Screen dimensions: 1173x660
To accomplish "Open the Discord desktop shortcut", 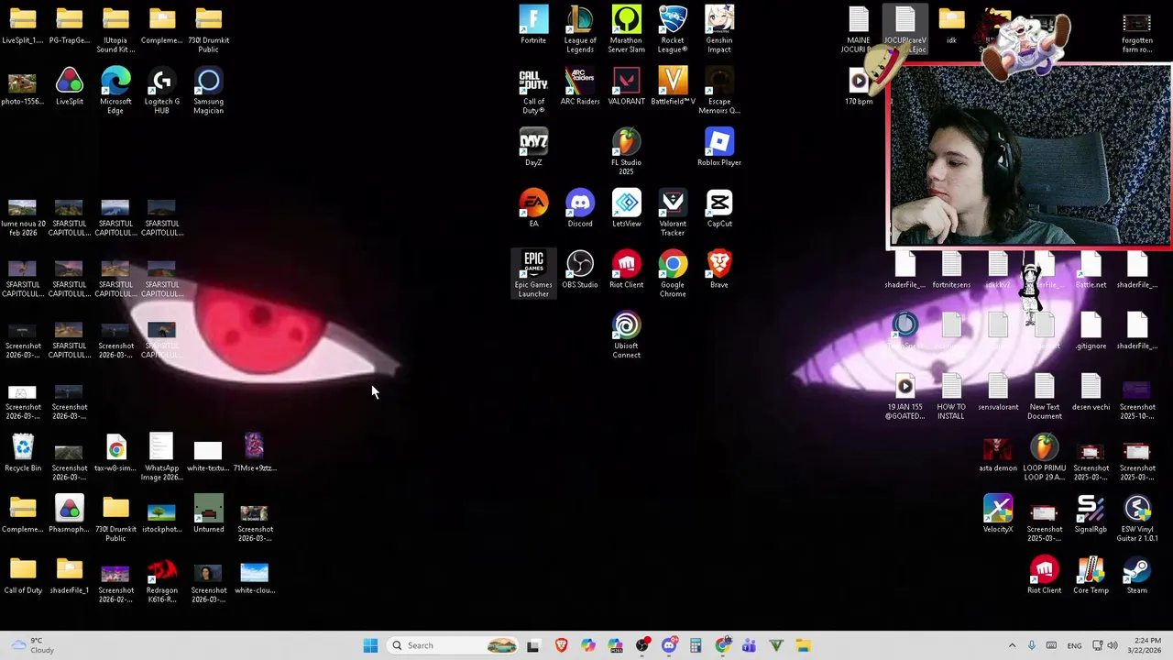I will 580,208.
